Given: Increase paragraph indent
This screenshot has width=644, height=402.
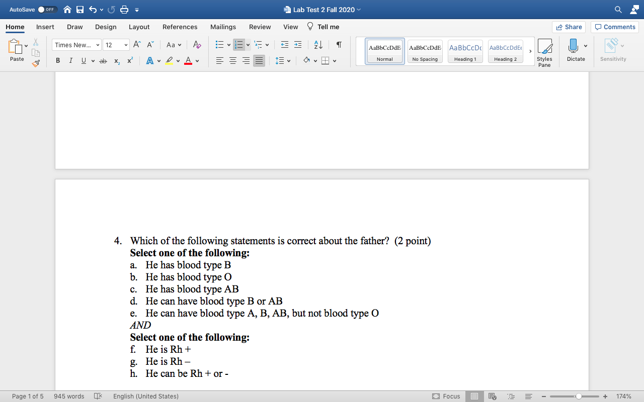Looking at the screenshot, I should (298, 45).
